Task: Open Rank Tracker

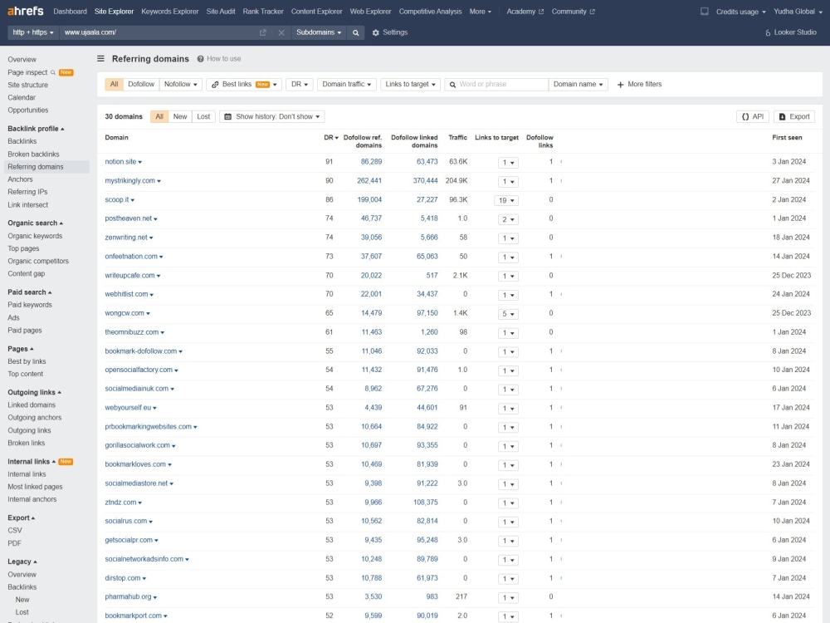Action: 263,11
